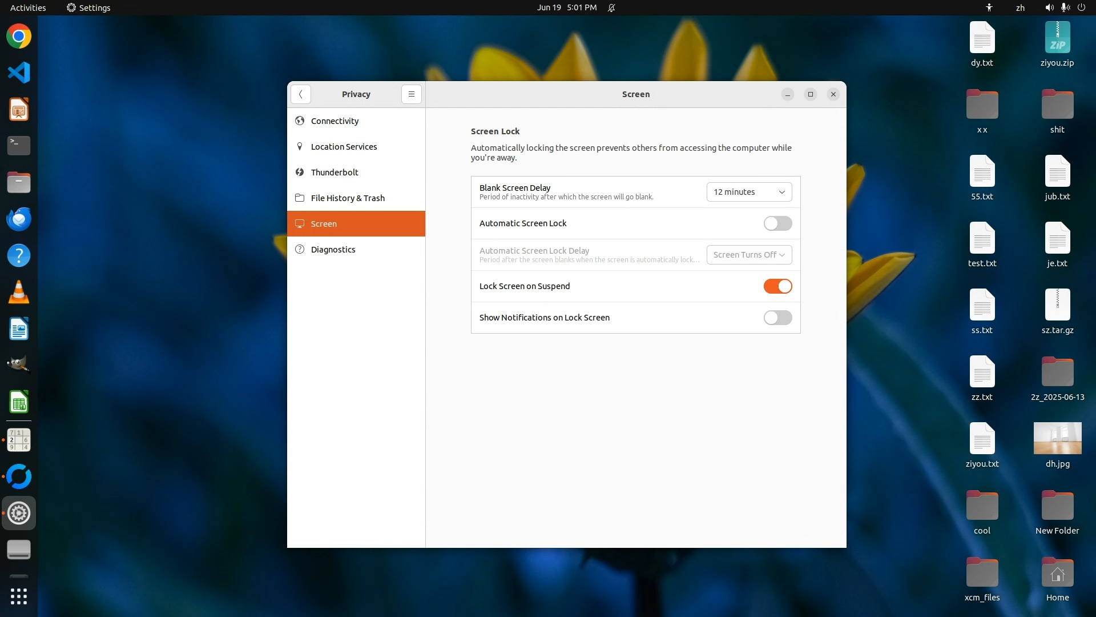Open system menu with power icon
1096x617 pixels.
tap(1081, 7)
